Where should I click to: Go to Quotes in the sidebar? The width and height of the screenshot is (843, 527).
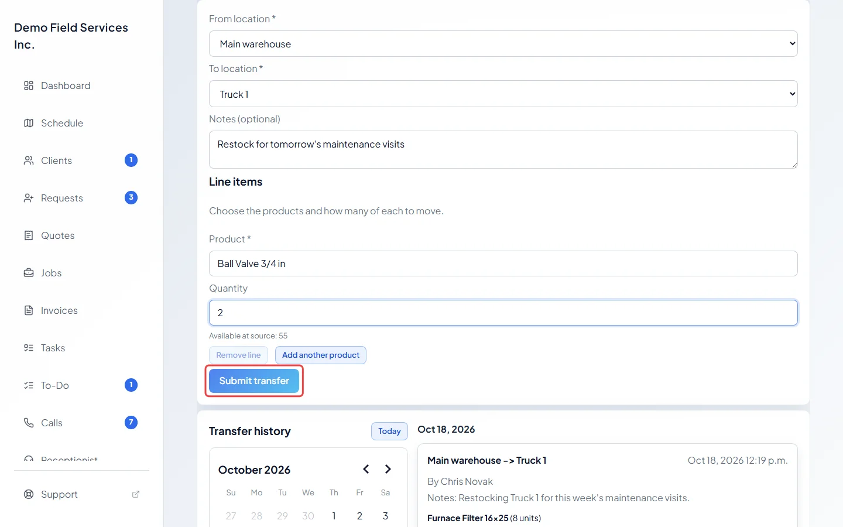[82, 235]
